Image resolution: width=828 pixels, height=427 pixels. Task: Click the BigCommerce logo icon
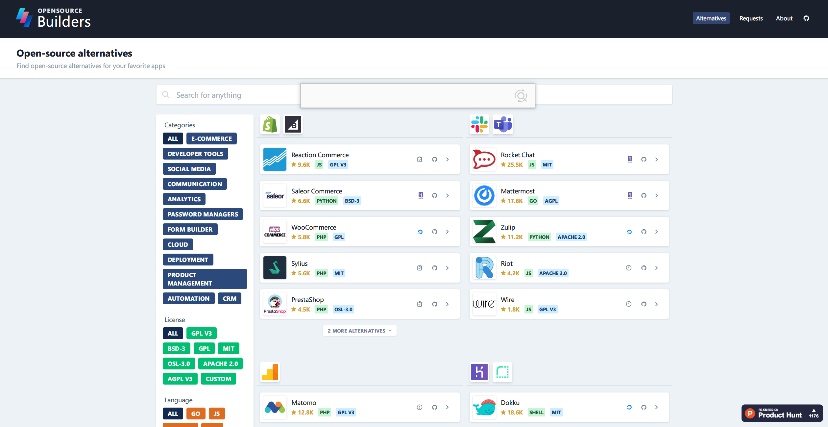293,125
